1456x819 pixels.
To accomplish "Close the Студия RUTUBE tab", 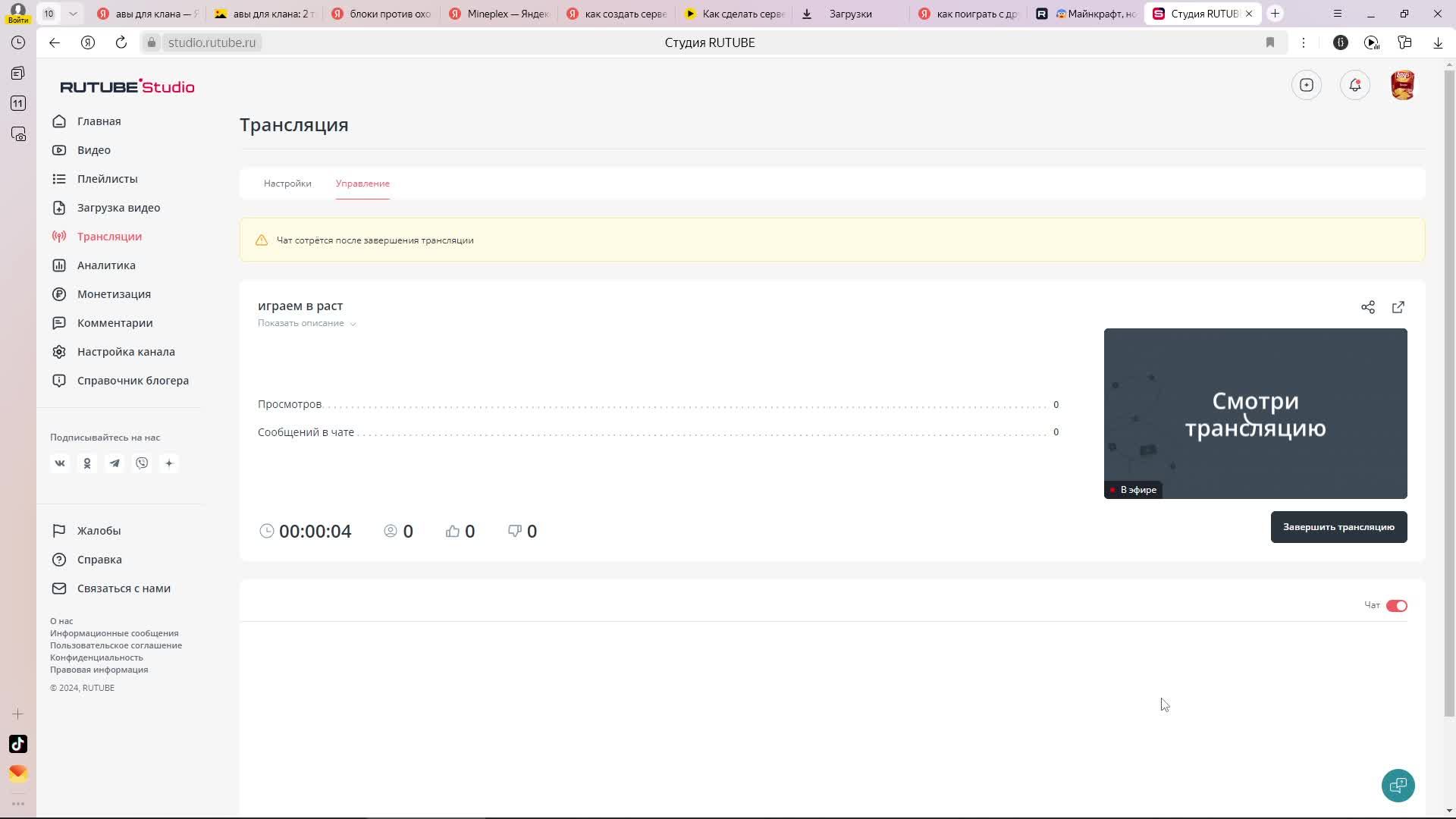I will (1249, 14).
